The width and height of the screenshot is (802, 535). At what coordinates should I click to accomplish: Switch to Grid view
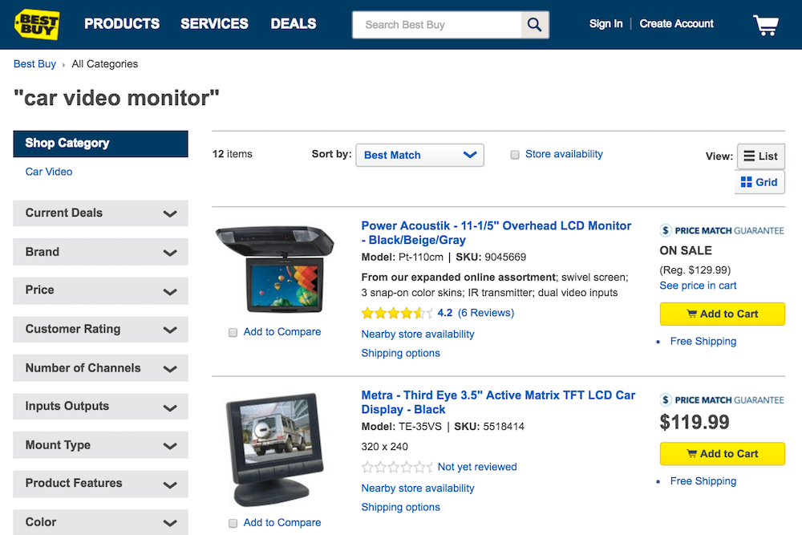click(x=759, y=182)
